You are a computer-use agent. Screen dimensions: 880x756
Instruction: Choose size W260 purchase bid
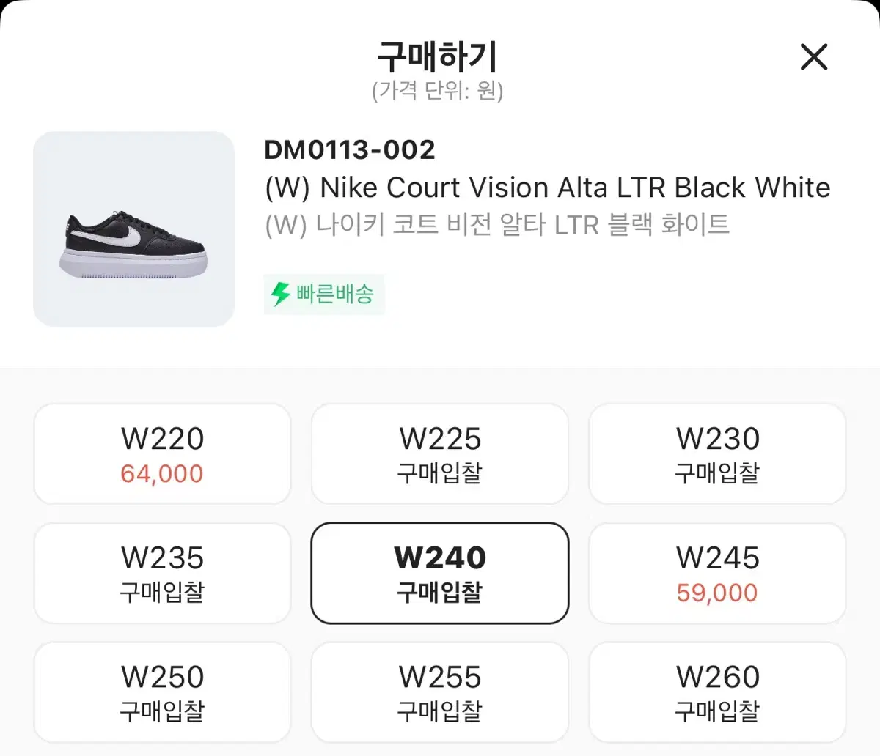pos(717,692)
